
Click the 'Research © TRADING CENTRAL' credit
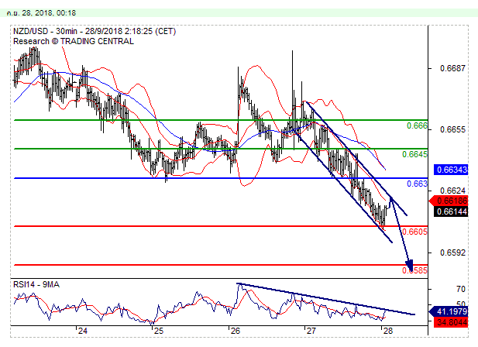[74, 41]
